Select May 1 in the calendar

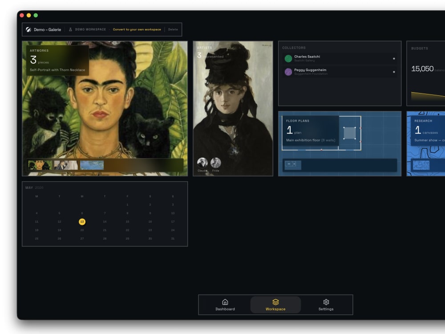[x=127, y=205]
